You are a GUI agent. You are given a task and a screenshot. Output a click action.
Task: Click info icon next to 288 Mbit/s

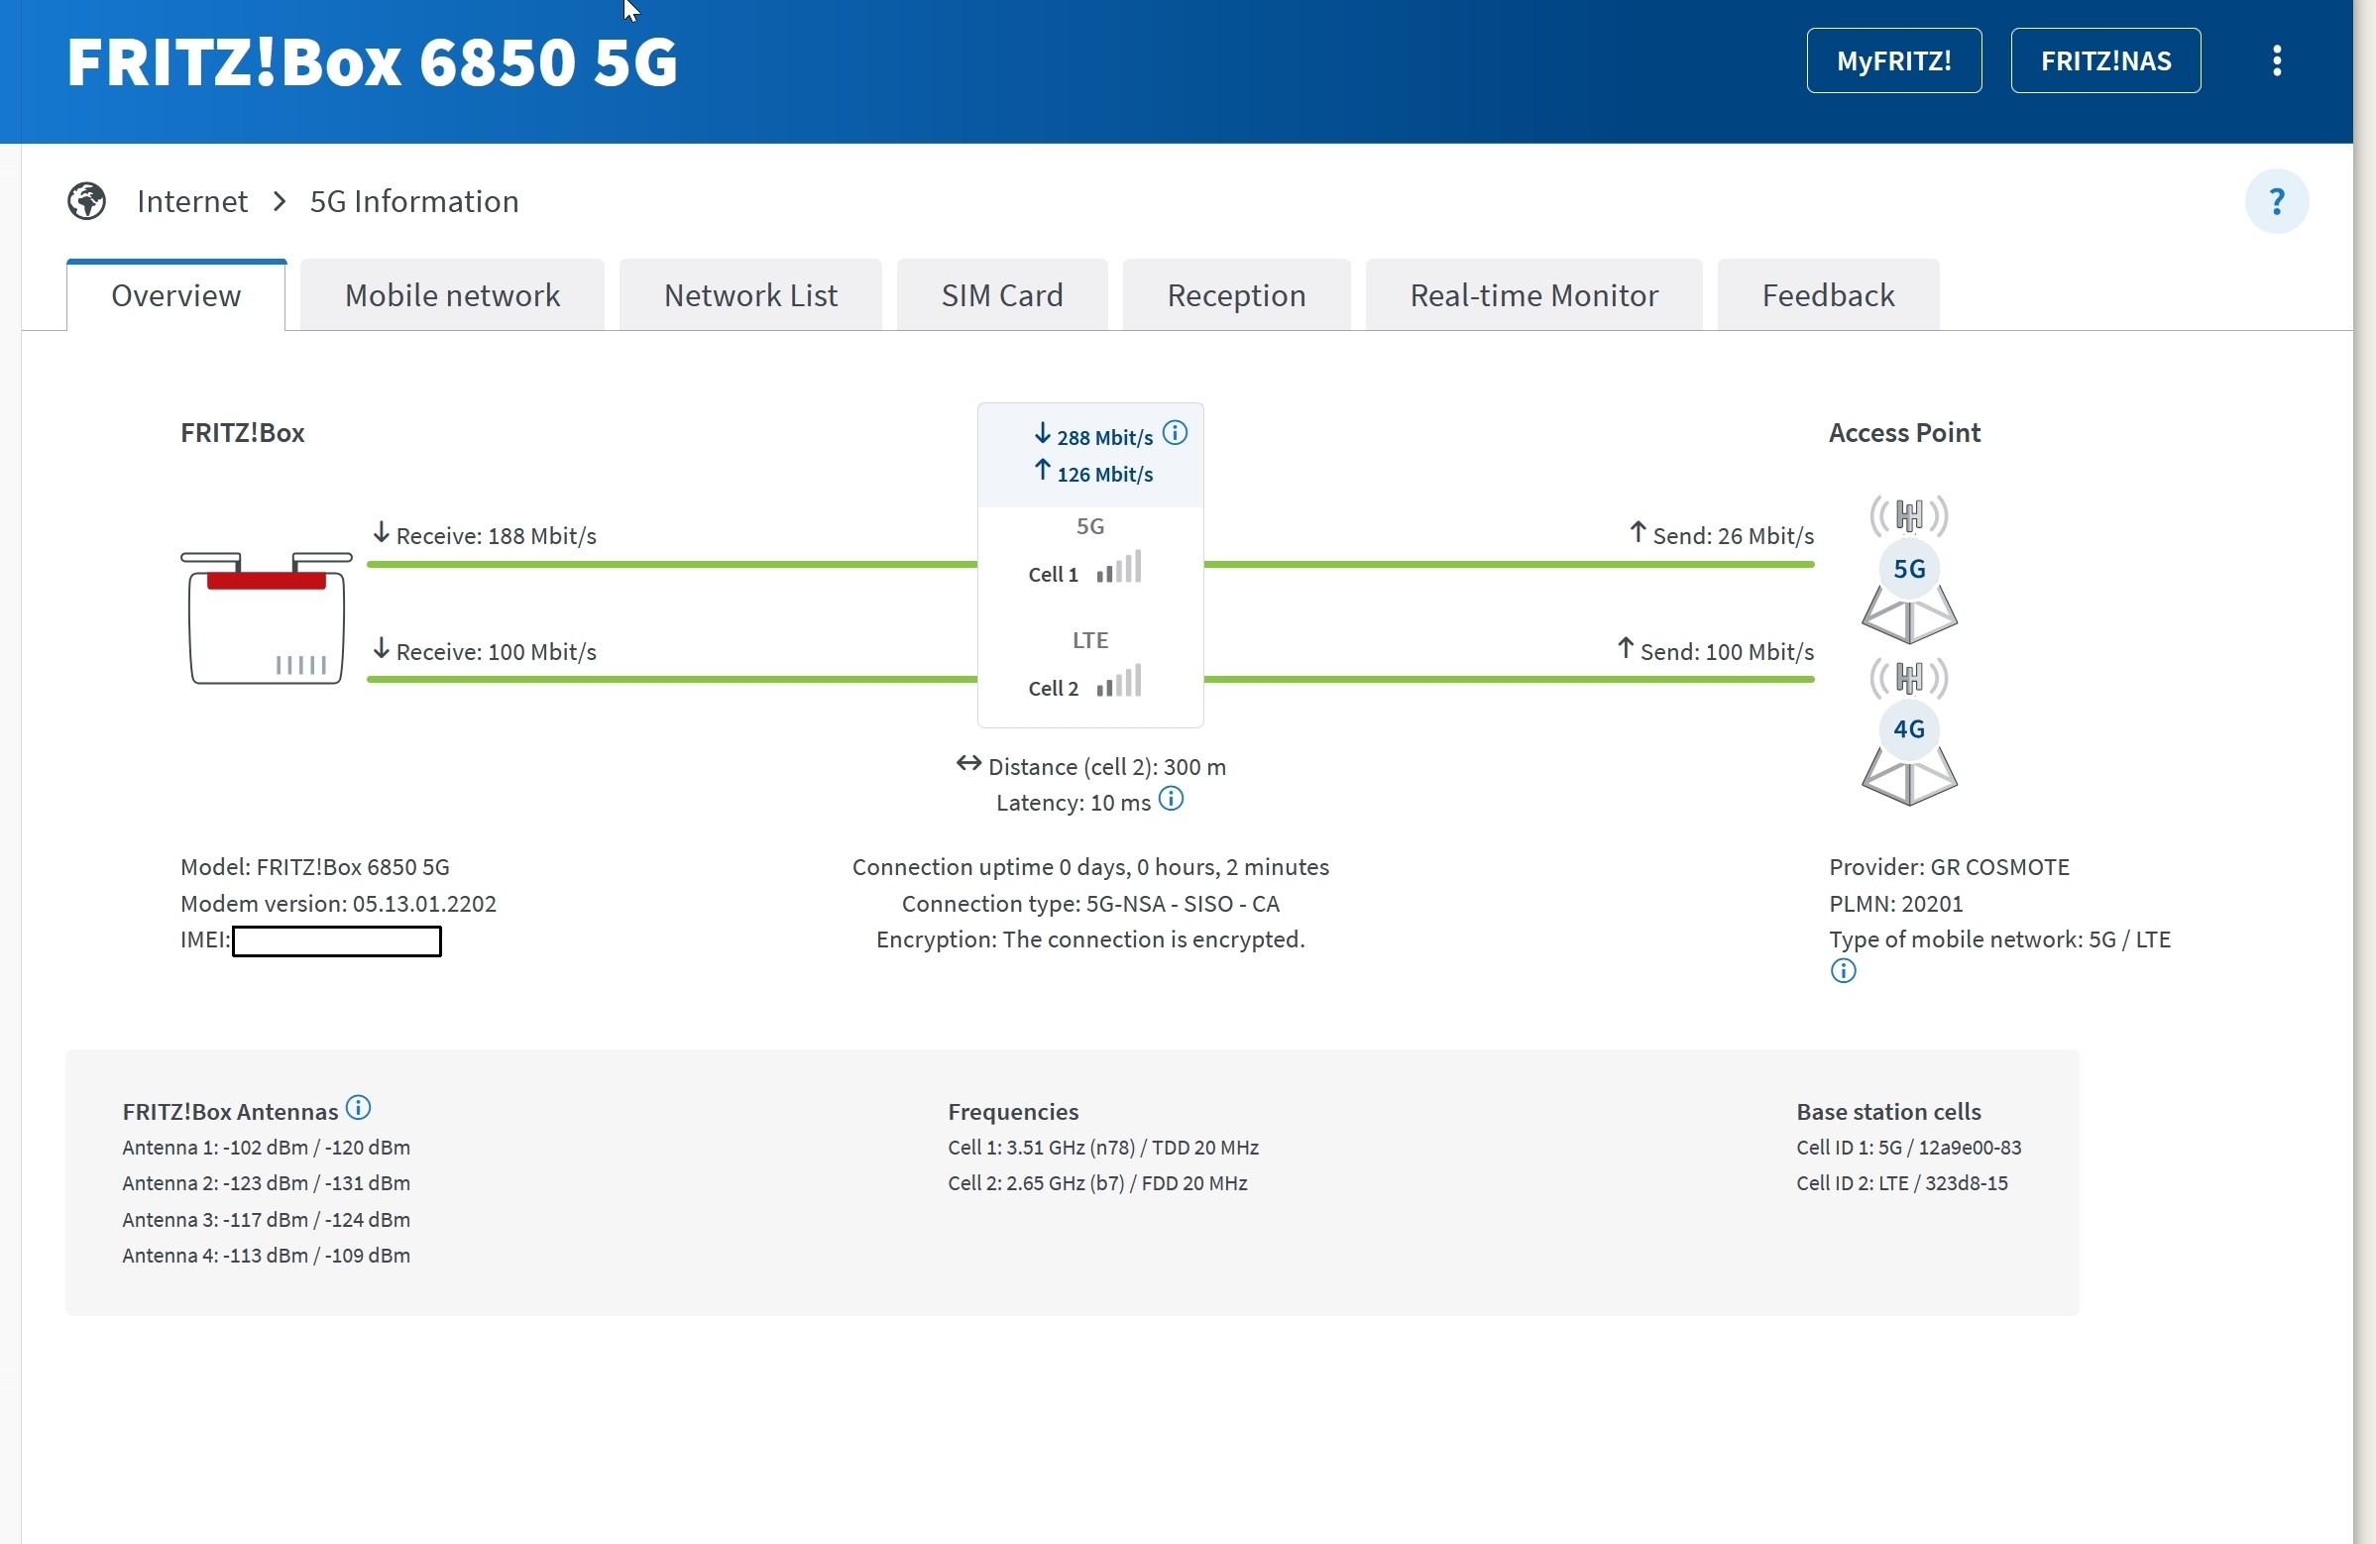(1175, 433)
